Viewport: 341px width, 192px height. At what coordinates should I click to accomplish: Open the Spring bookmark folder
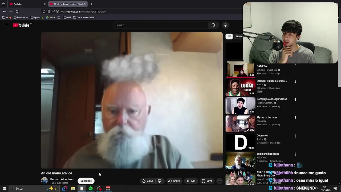pos(37,18)
